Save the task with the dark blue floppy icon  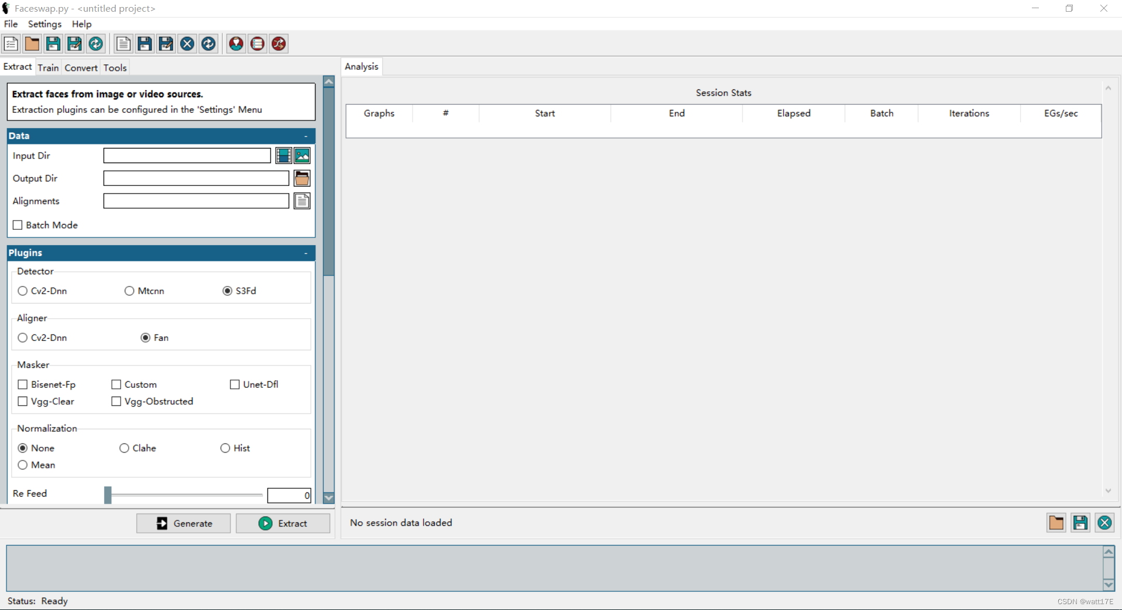coord(145,44)
